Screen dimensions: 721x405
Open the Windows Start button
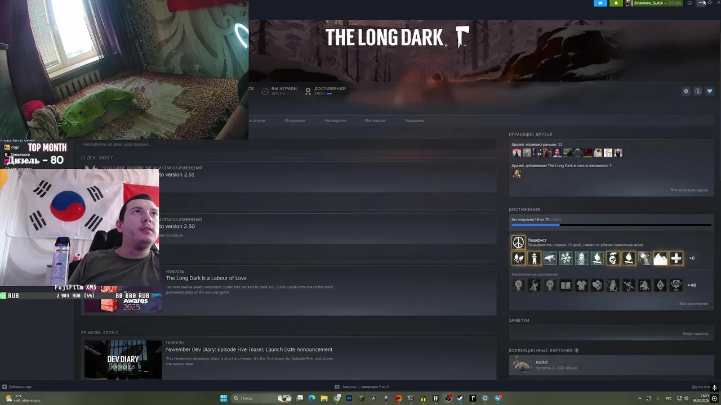[x=224, y=398]
